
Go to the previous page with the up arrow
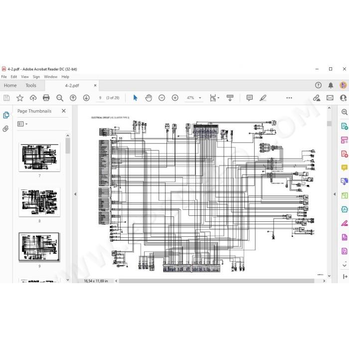73,98
